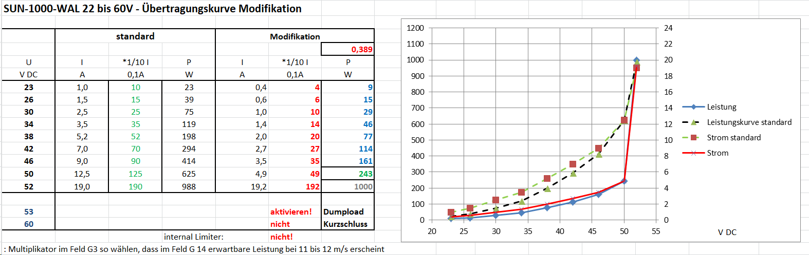Click the spreadsheet title SUN-1000-WAL cell

pos(153,9)
